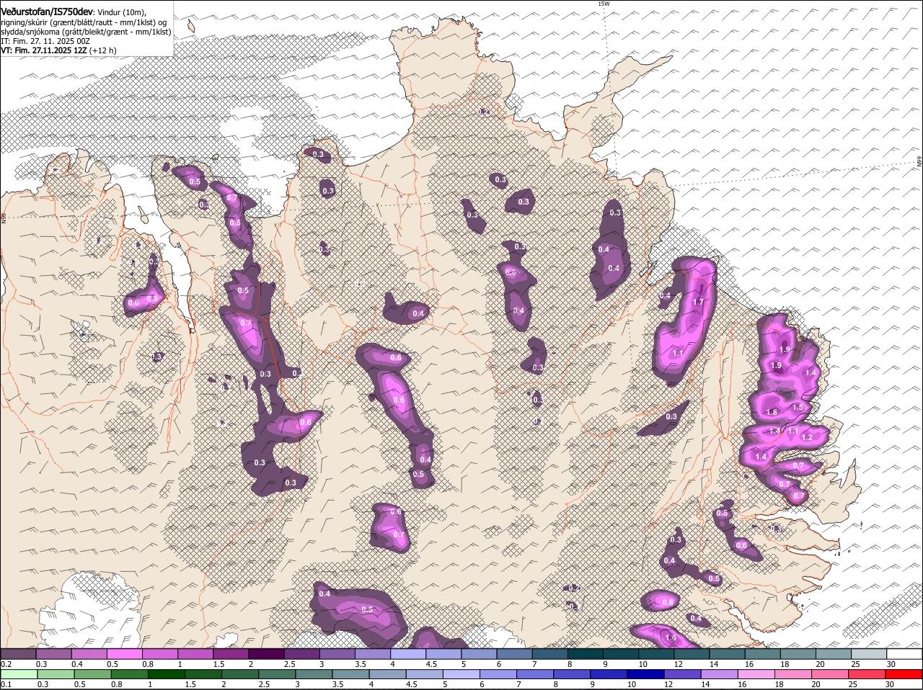Click the purple-scale swatch between 4.5 and 5
923x690 pixels.
point(443,654)
